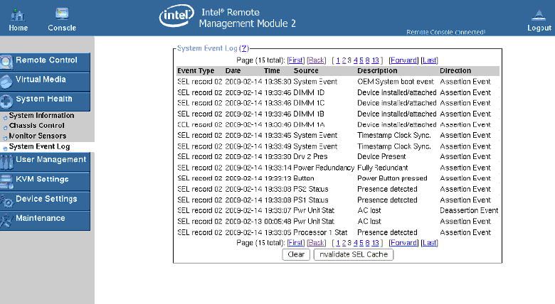Click the 'PS2 Status' source cell

pos(311,189)
